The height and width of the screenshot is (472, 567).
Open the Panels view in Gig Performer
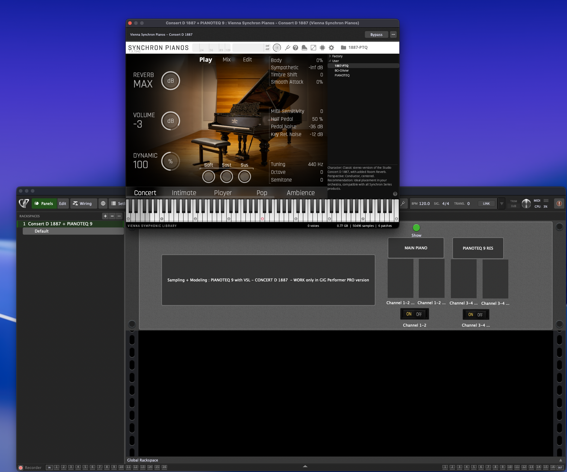click(44, 203)
